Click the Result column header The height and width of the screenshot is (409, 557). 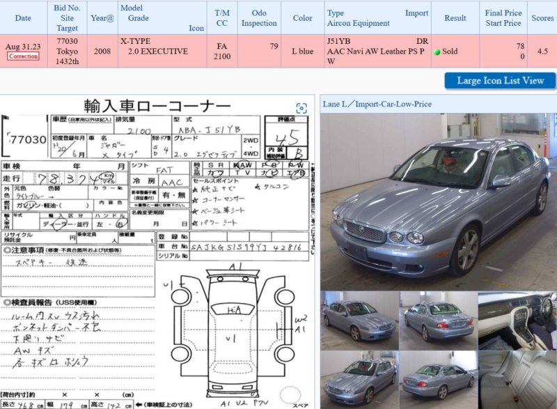pos(455,17)
